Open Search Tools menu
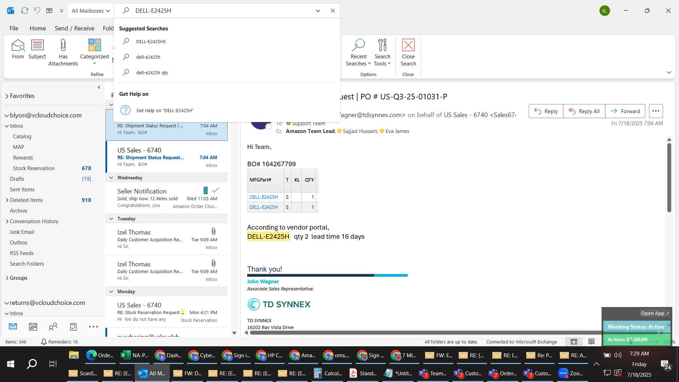Screen dimensions: 679x382 tap(382, 52)
